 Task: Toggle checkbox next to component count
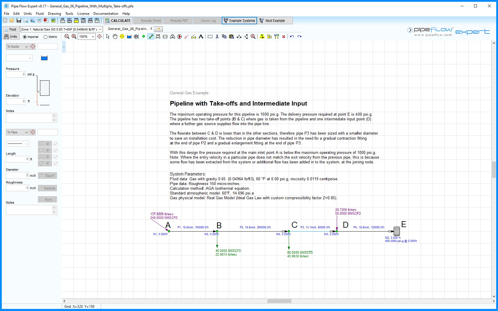(x=55, y=150)
